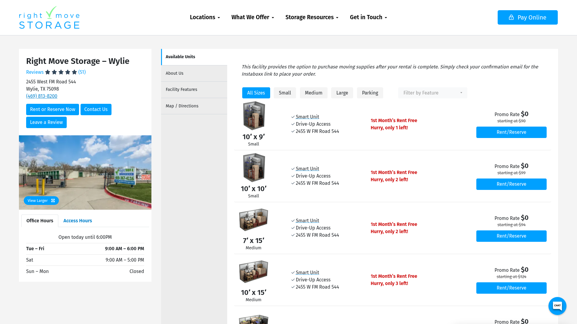Click next arrow on facility photo
This screenshot has height=324, width=577.
141,172
